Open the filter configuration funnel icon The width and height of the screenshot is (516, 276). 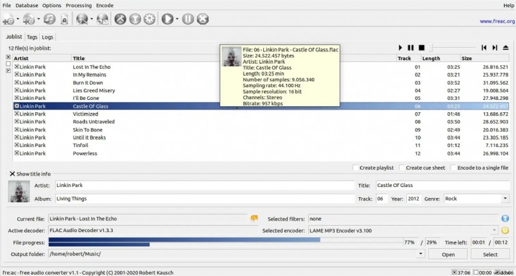click(x=135, y=19)
